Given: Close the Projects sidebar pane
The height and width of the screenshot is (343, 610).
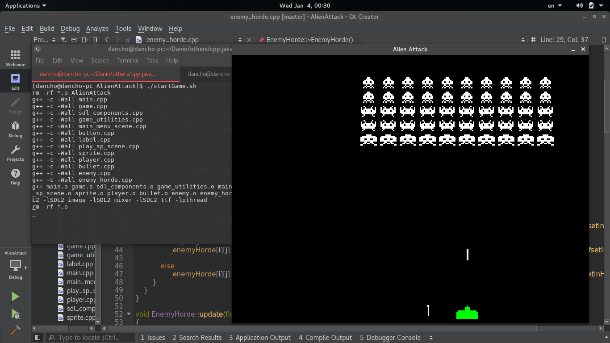Looking at the screenshot, I should (x=95, y=40).
